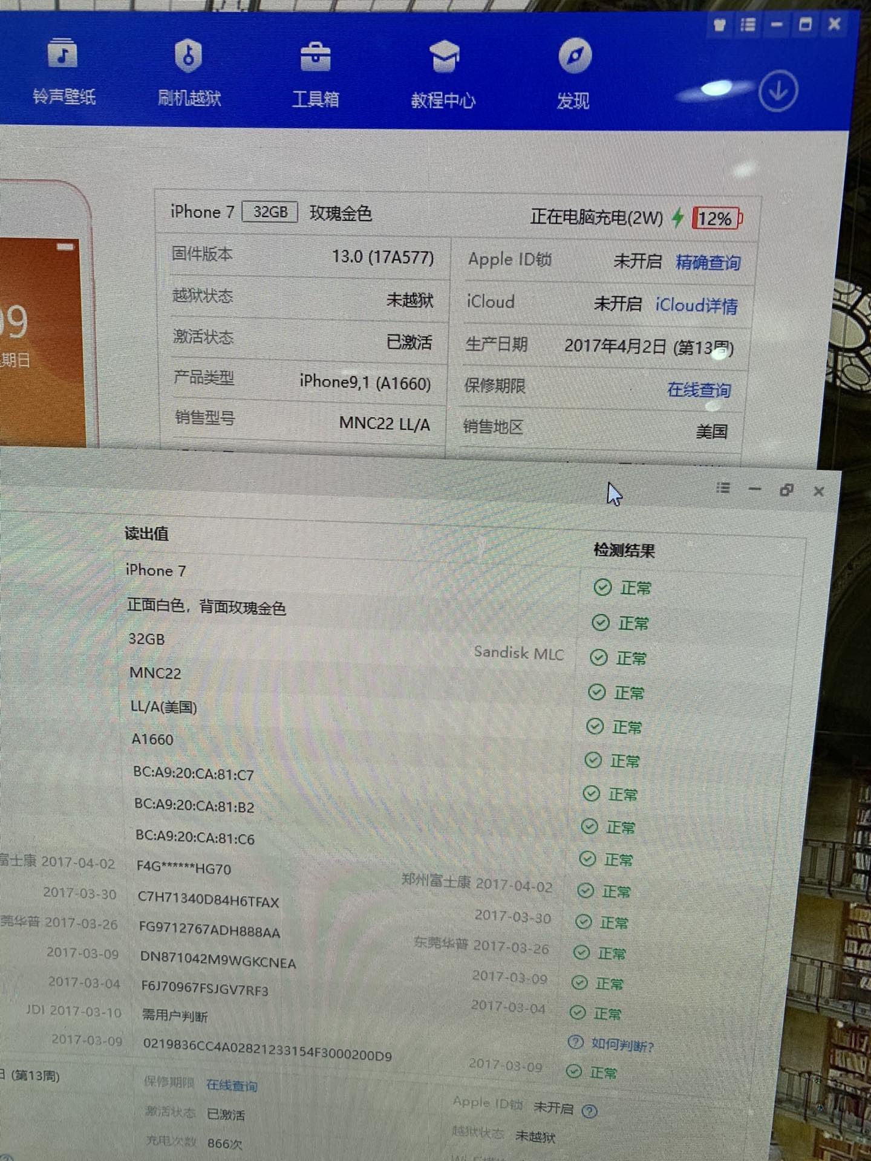Select the 未越狱 value in the main window
Image resolution: width=871 pixels, height=1161 pixels.
click(x=409, y=300)
